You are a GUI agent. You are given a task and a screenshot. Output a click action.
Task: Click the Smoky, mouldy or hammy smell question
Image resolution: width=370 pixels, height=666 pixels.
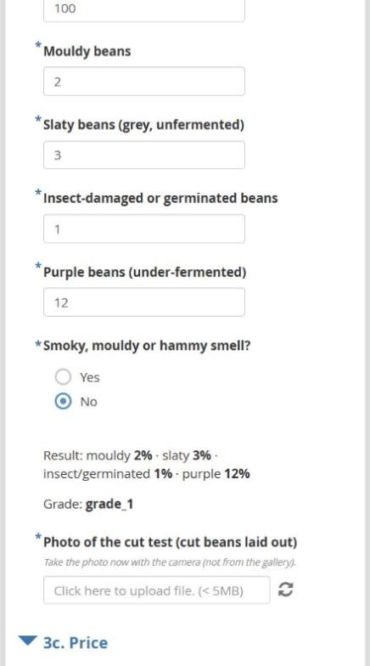click(x=147, y=346)
